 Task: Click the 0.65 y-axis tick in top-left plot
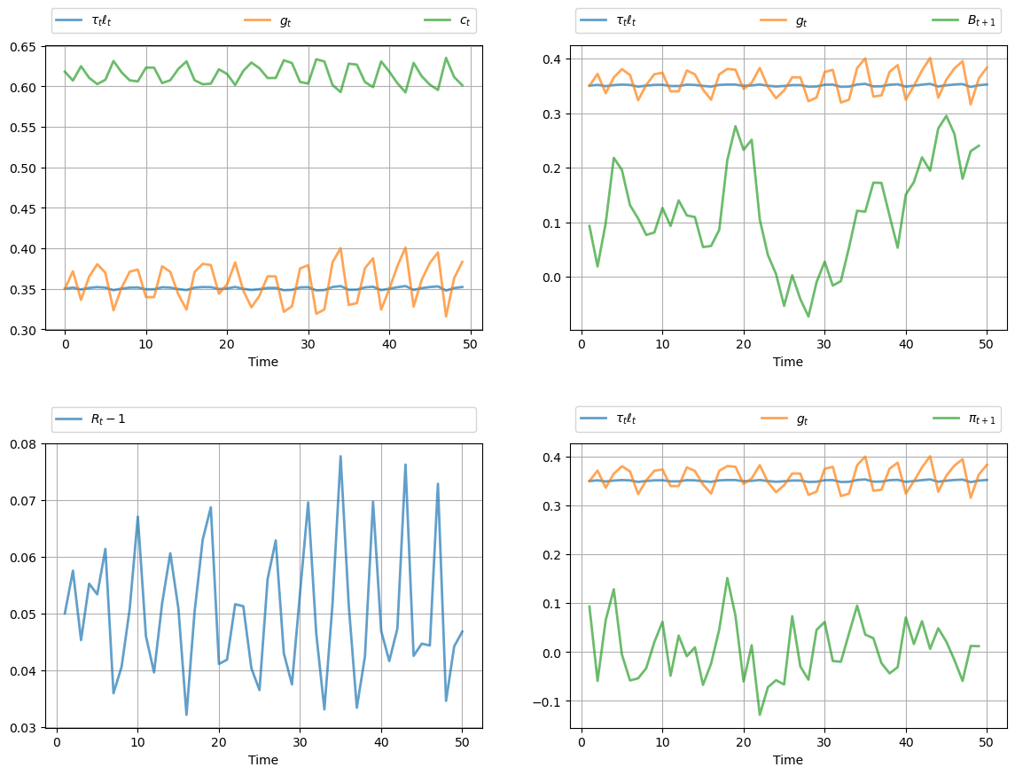click(x=22, y=46)
